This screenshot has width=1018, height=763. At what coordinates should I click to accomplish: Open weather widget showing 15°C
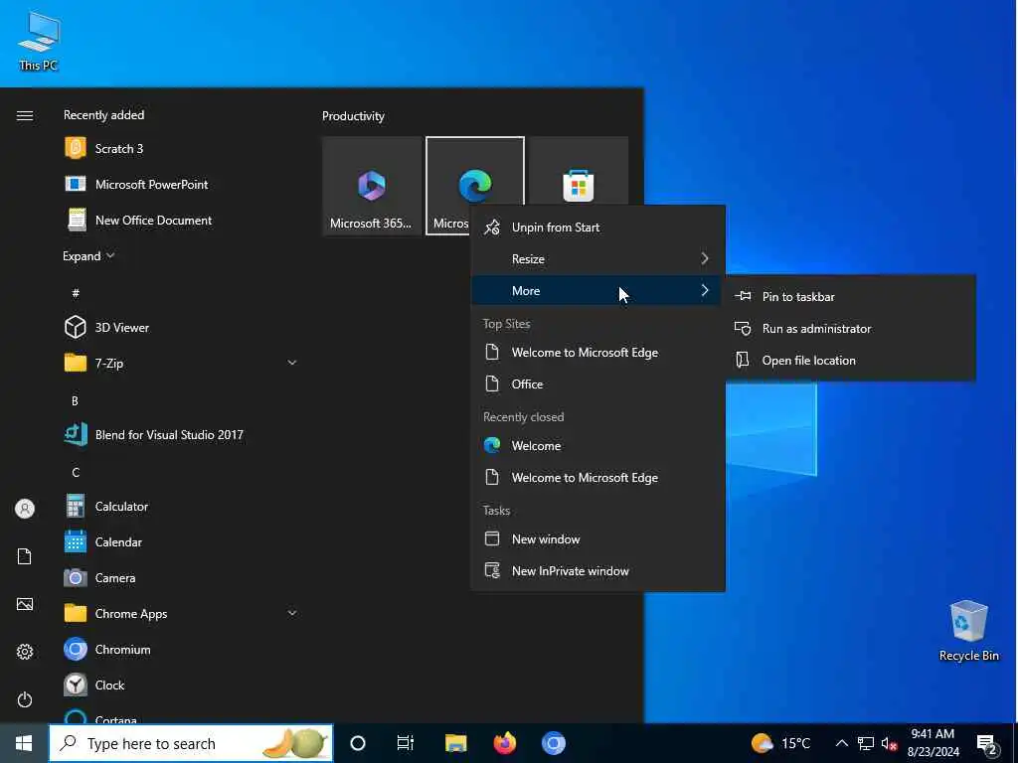780,743
